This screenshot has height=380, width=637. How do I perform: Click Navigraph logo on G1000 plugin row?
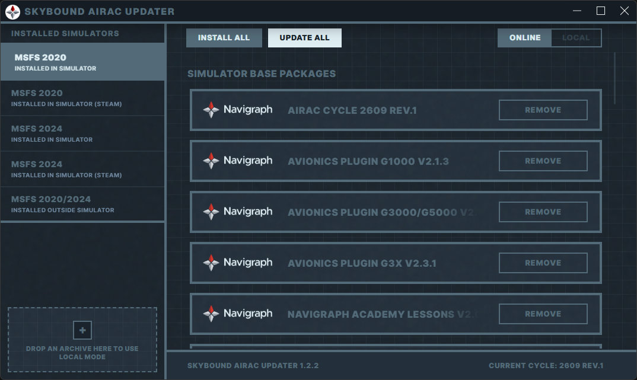(x=238, y=161)
